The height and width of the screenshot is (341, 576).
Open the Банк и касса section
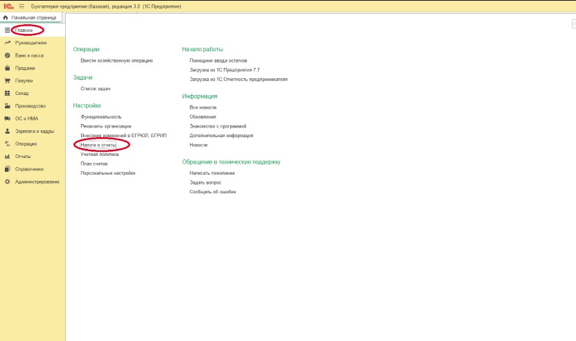pos(29,55)
